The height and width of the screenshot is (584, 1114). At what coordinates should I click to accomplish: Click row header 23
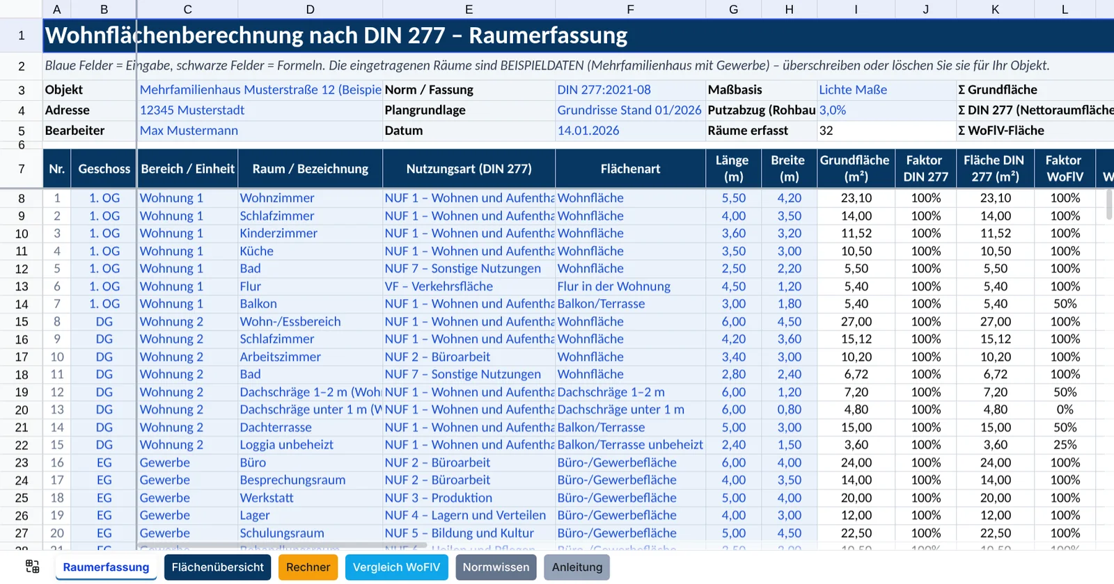22,463
